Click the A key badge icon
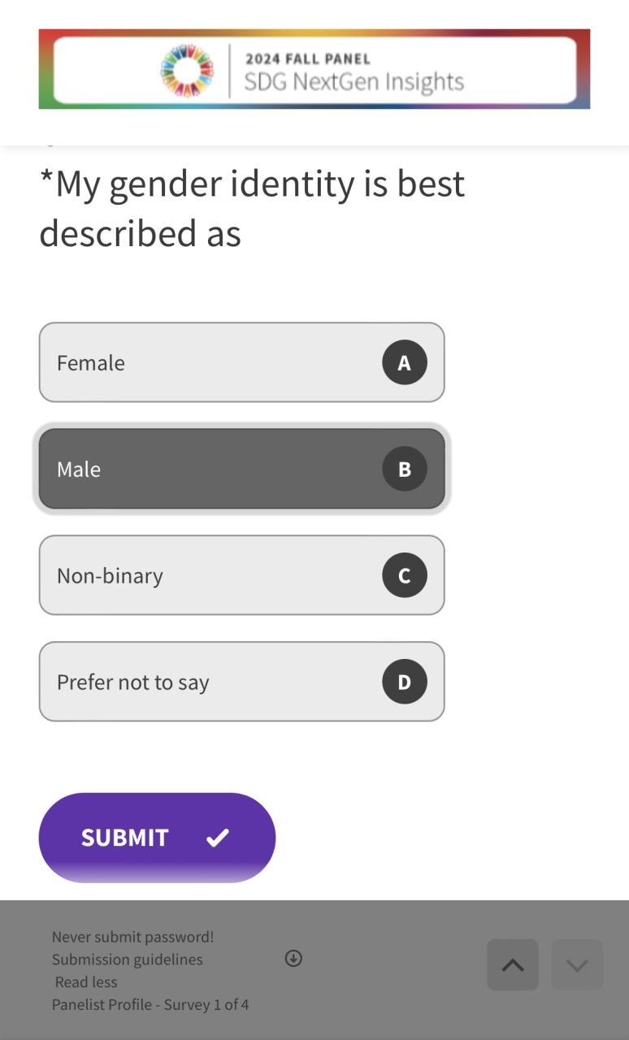 click(x=404, y=362)
